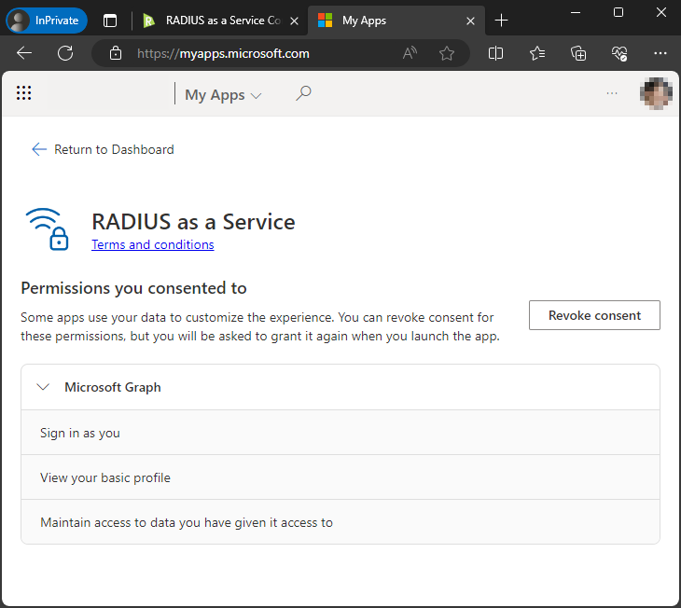681x608 pixels.
Task: Open the tab search dropdown arrow
Action: point(110,20)
